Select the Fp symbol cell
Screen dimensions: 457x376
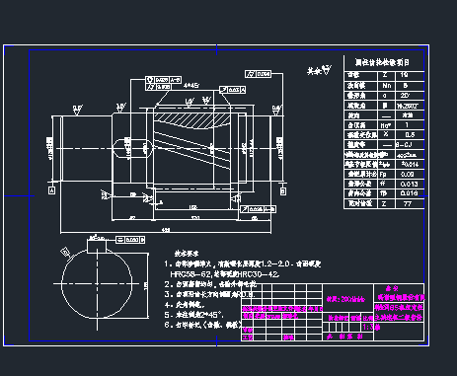click(x=383, y=174)
